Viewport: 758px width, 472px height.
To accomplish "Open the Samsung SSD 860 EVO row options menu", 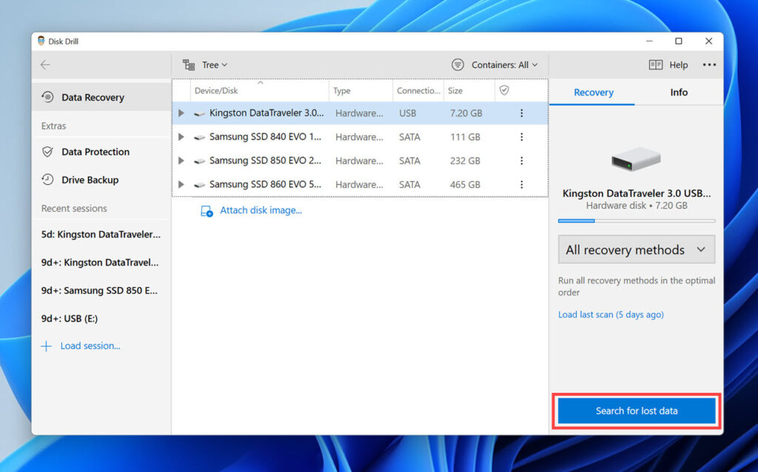I will tap(521, 184).
